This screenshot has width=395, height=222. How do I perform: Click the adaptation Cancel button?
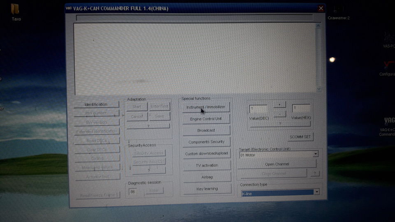click(137, 116)
